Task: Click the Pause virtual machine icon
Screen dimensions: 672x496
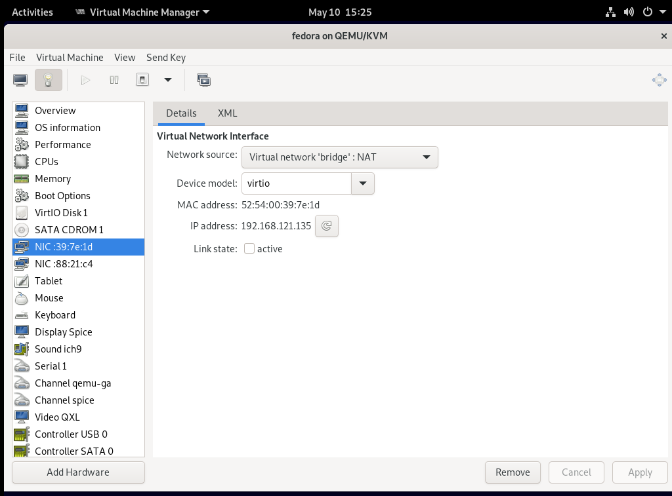Action: coord(114,79)
